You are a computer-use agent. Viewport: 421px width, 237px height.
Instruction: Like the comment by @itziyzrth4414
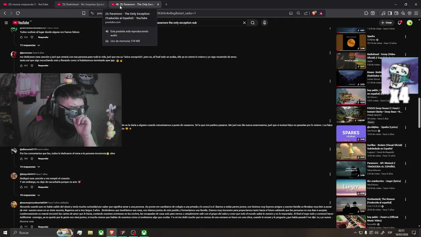click(21, 187)
